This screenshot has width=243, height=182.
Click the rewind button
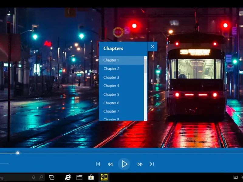[110, 164]
